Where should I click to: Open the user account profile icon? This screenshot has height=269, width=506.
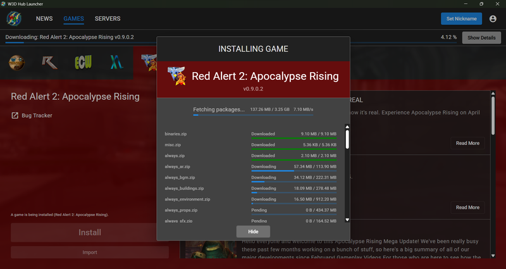tap(493, 19)
